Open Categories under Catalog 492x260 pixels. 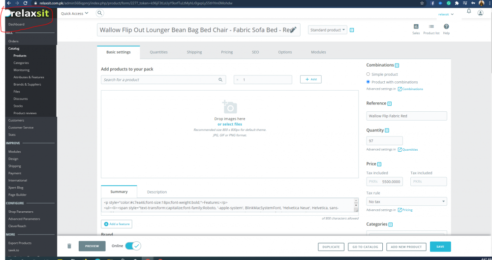pos(21,63)
